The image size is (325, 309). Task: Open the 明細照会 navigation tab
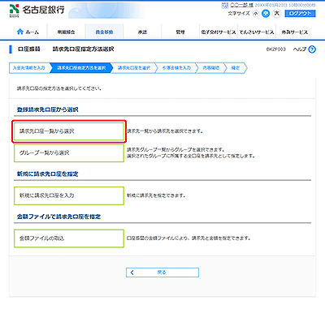pos(66,32)
